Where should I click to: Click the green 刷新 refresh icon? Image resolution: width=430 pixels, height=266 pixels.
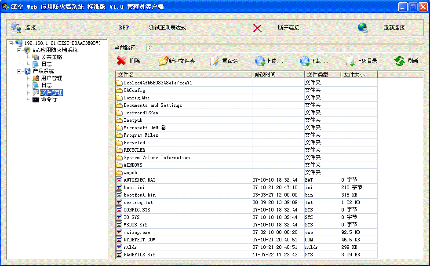[x=400, y=61]
